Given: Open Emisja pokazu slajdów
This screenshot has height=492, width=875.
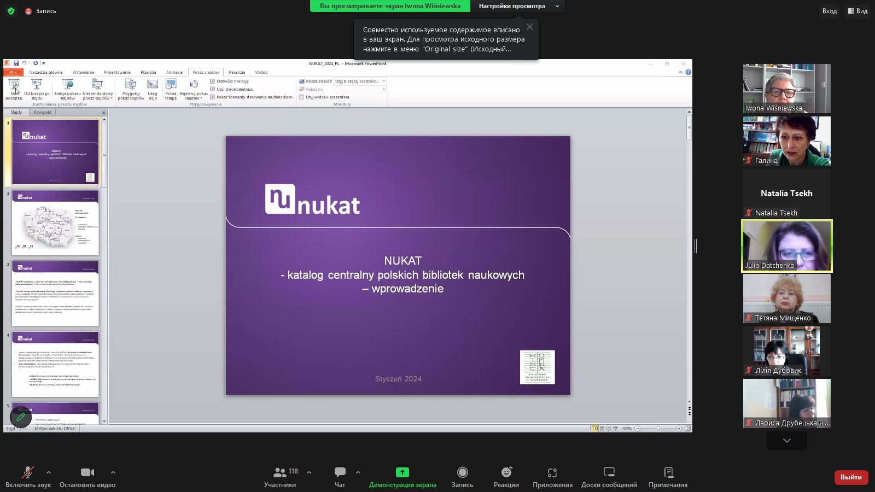Looking at the screenshot, I should pyautogui.click(x=67, y=89).
